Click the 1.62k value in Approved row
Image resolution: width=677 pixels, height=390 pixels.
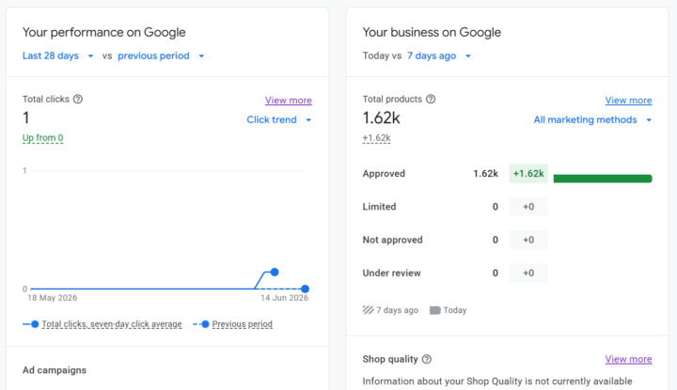pos(486,174)
